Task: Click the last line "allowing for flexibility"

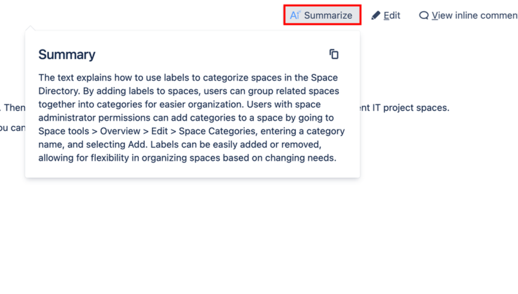Action: coord(187,158)
